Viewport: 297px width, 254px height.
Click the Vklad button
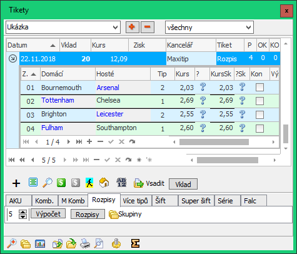click(183, 184)
